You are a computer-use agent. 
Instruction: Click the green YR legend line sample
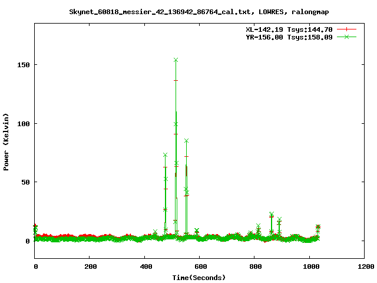346,37
